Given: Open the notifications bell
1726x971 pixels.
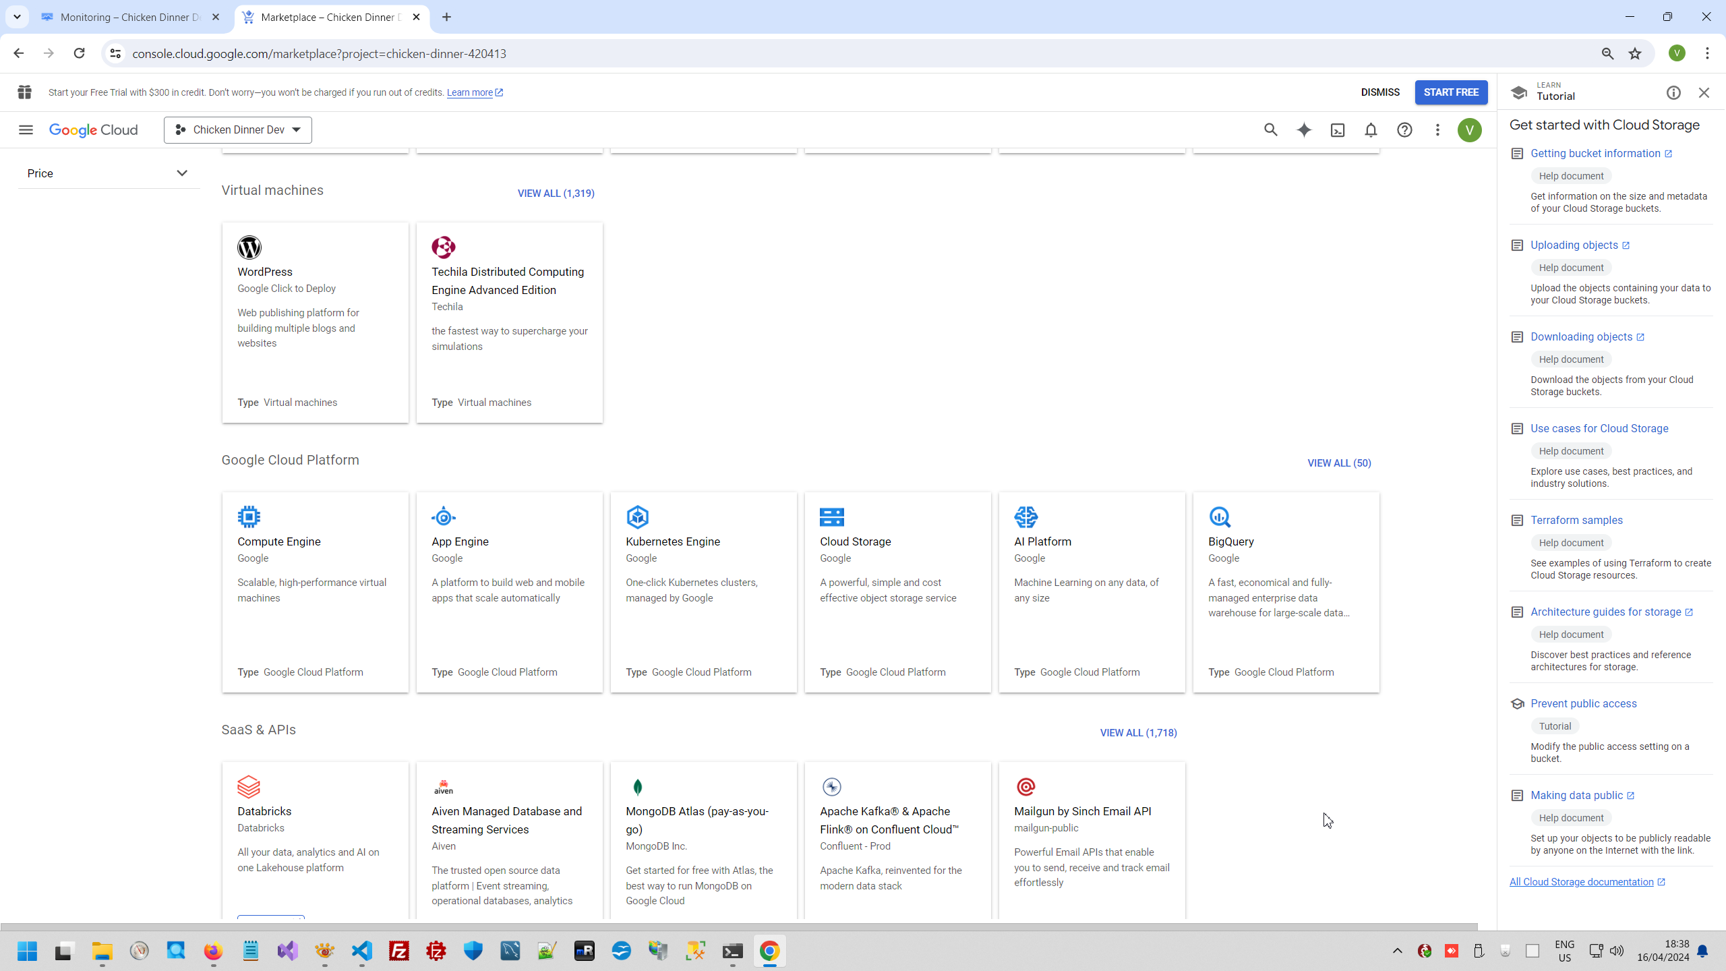Looking at the screenshot, I should click(1371, 130).
